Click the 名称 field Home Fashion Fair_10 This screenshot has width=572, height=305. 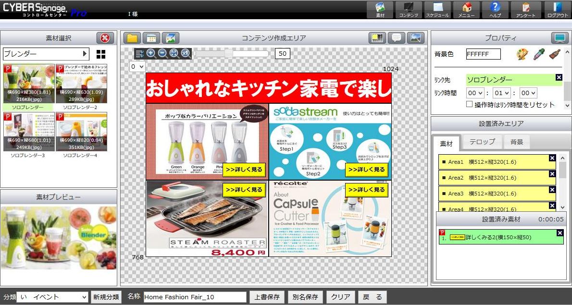pos(195,297)
